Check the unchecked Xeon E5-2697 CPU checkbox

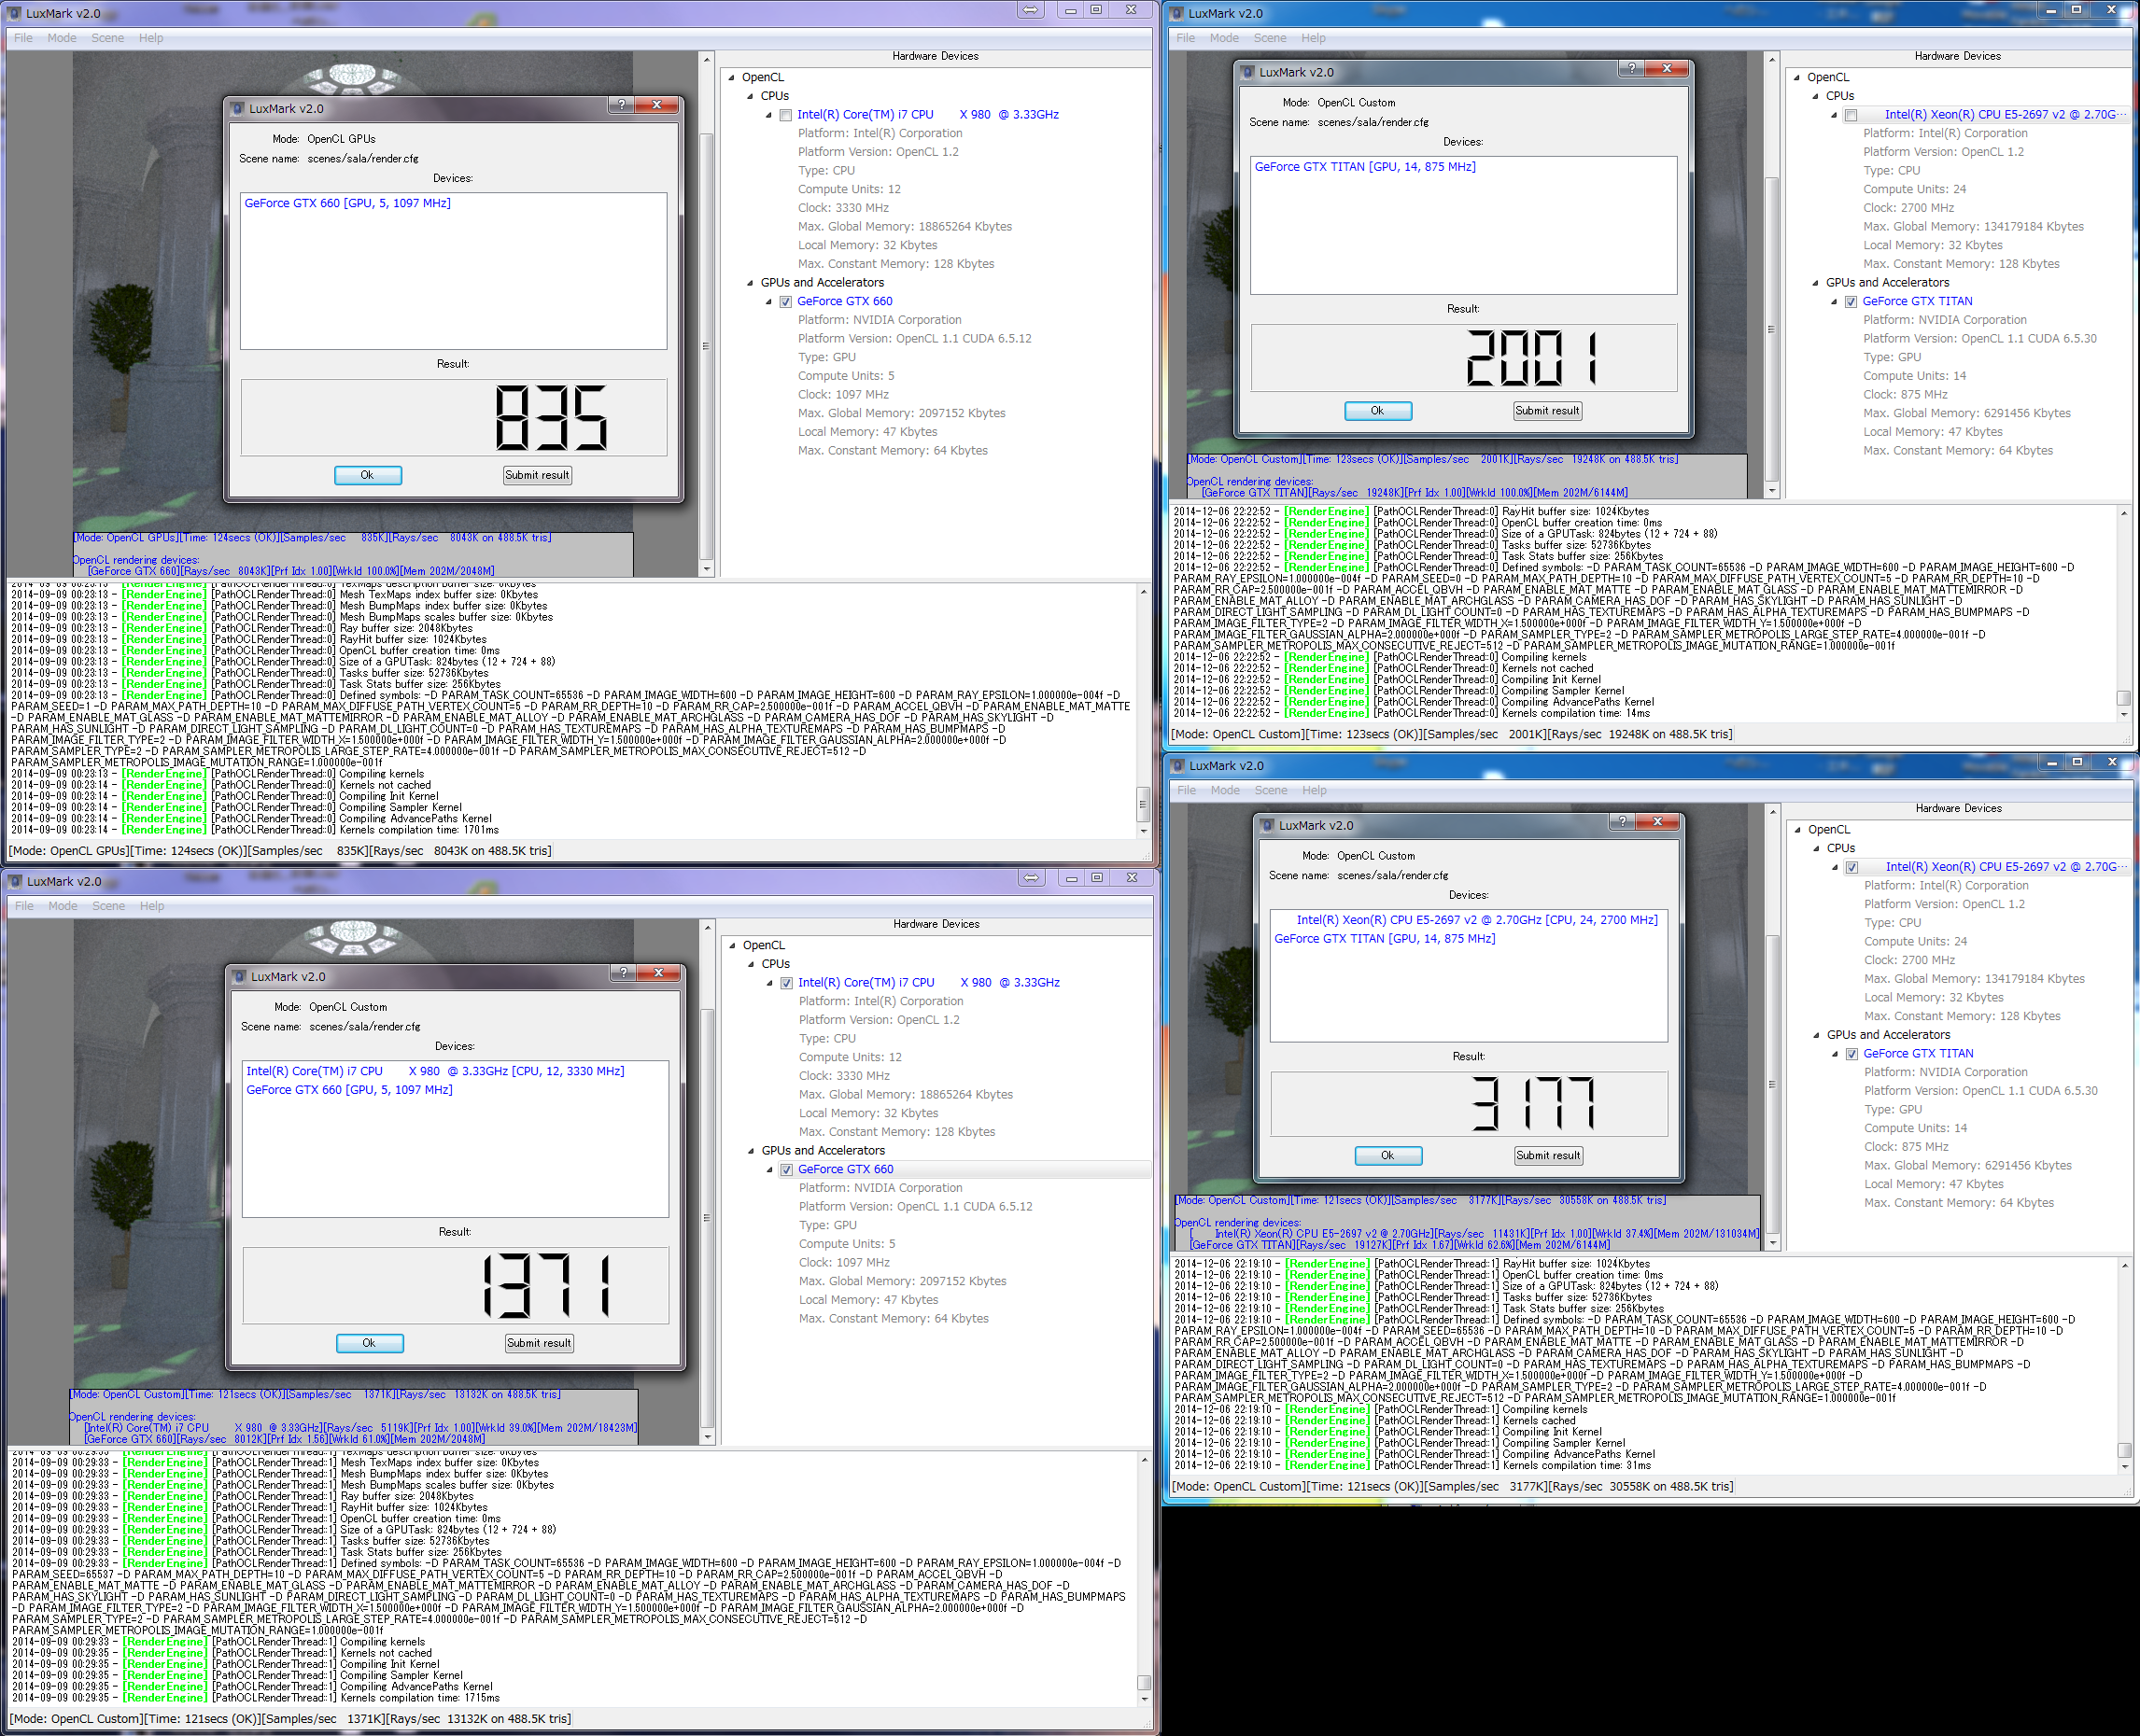(x=1851, y=115)
